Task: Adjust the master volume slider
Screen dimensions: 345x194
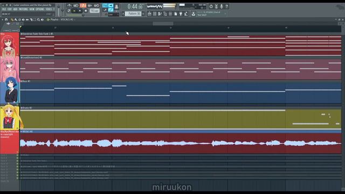Action: click(x=59, y=10)
